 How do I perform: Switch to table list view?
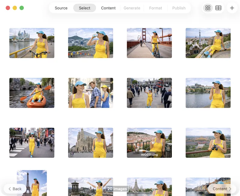(218, 8)
